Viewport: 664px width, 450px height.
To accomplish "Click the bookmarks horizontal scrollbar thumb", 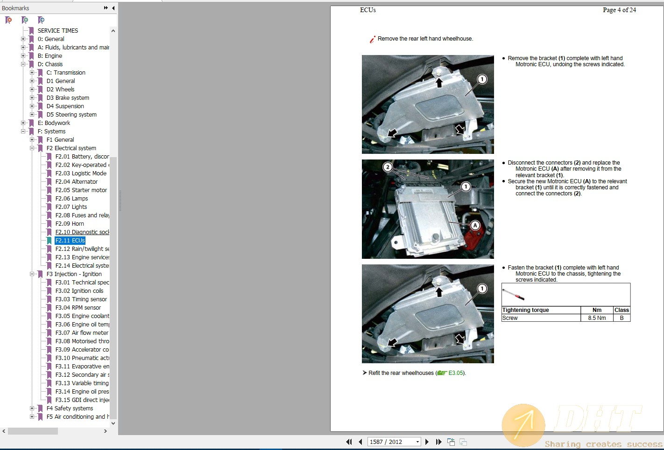I will [33, 431].
